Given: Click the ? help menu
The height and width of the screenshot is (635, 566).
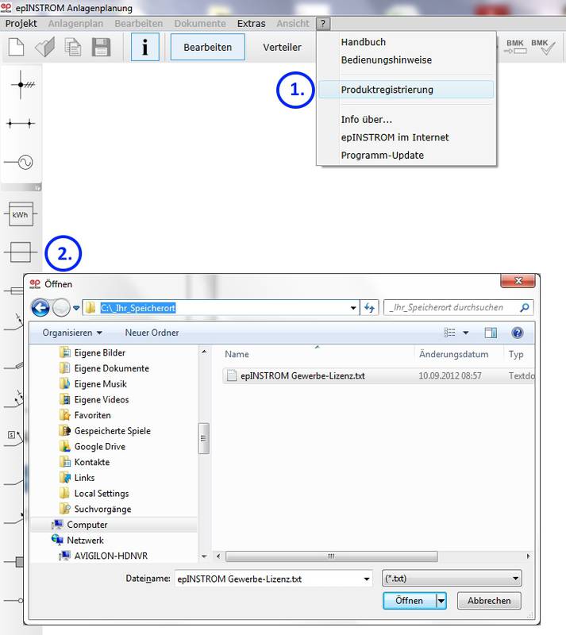Looking at the screenshot, I should 323,24.
